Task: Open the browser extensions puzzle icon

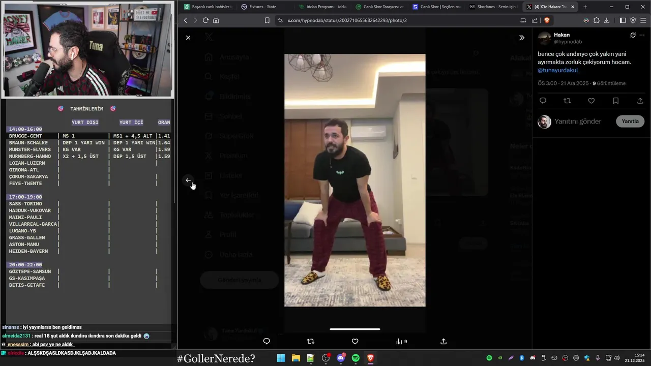Action: 597,20
